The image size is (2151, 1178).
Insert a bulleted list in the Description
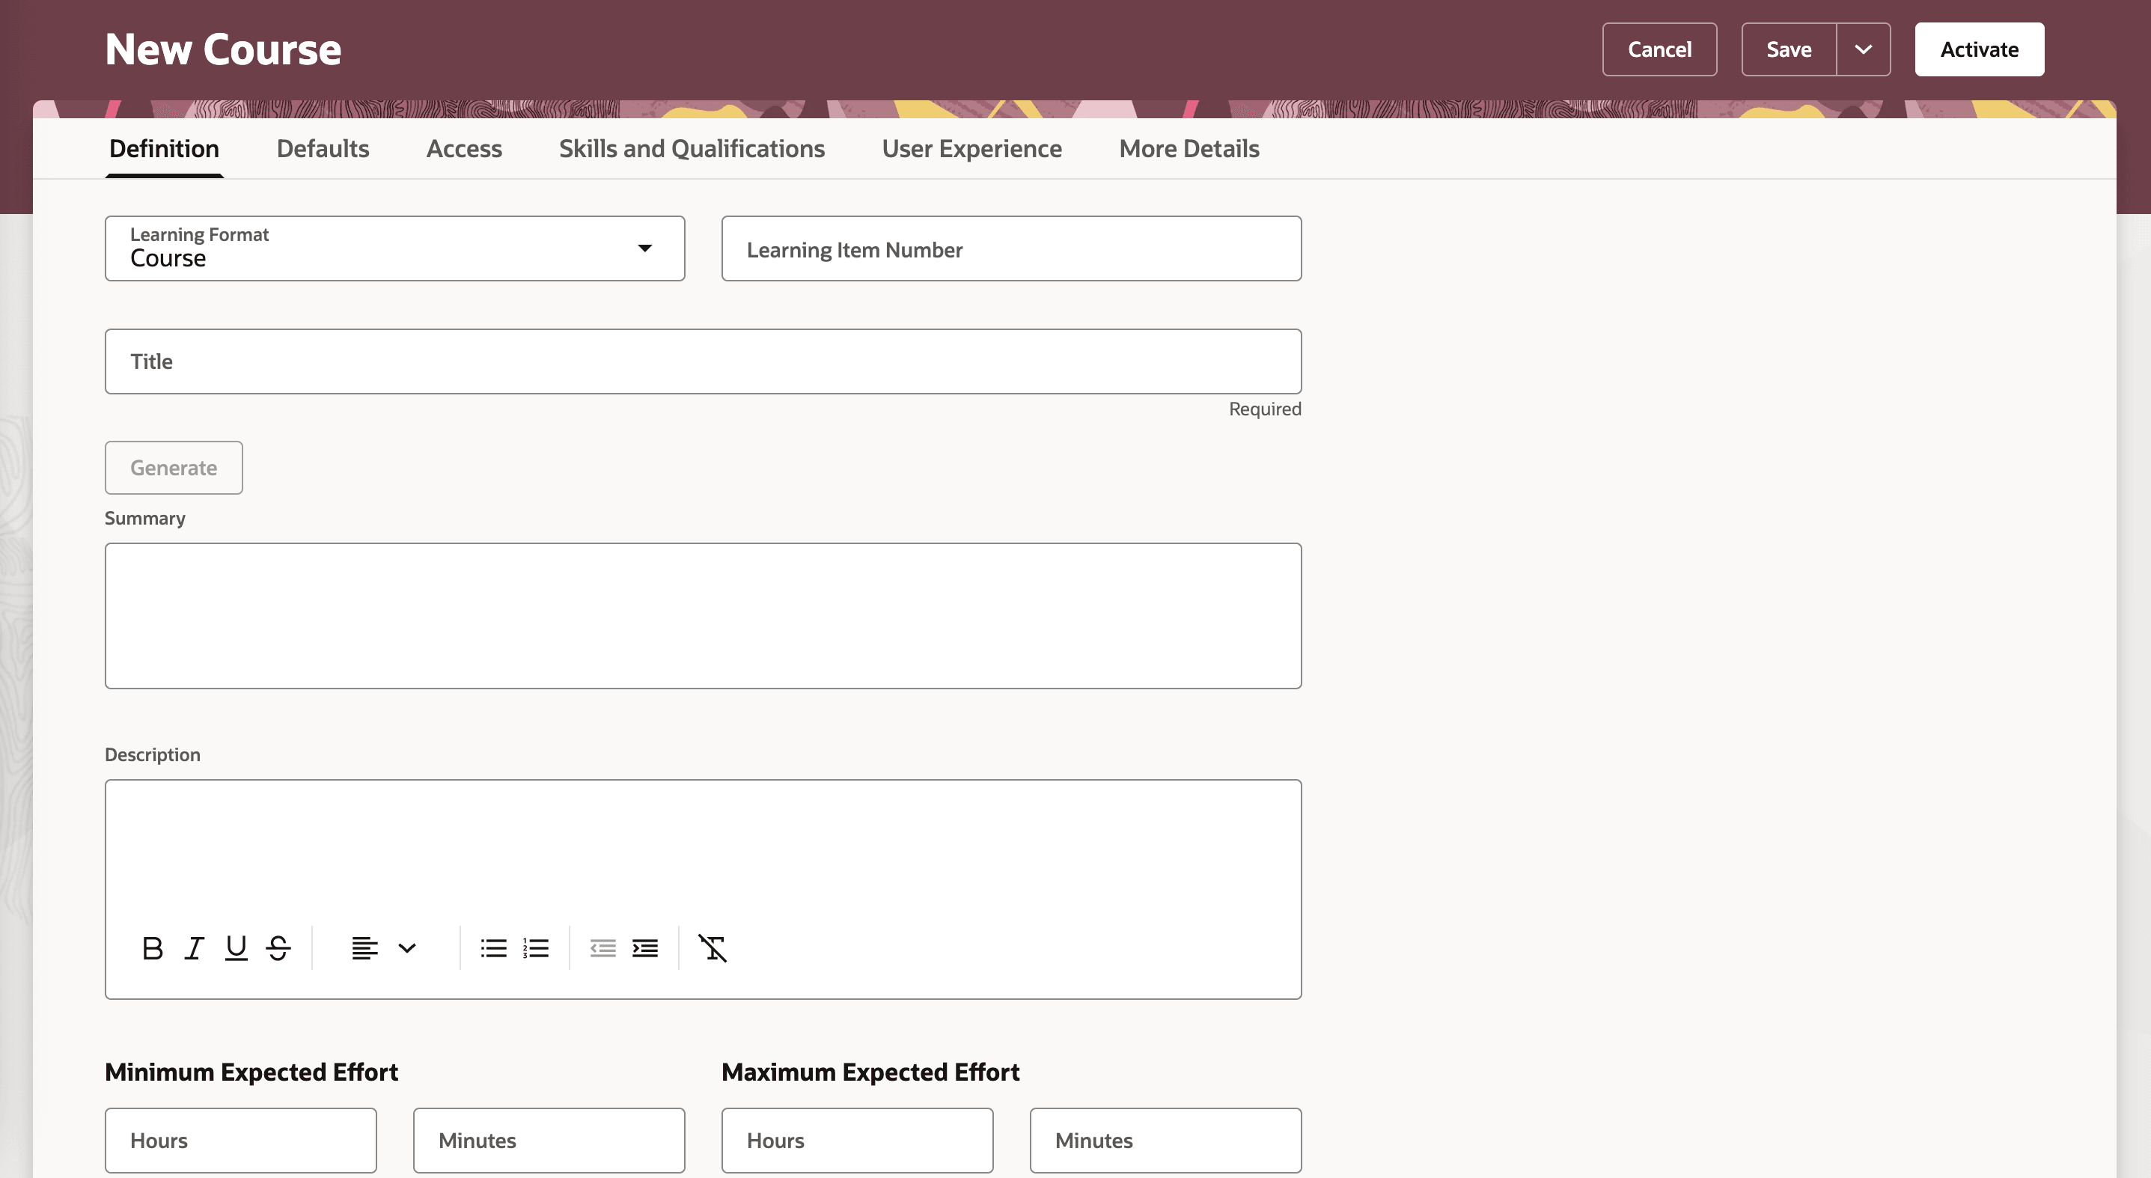(492, 947)
